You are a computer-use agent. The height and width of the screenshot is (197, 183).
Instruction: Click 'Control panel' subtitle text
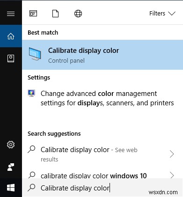(x=66, y=60)
